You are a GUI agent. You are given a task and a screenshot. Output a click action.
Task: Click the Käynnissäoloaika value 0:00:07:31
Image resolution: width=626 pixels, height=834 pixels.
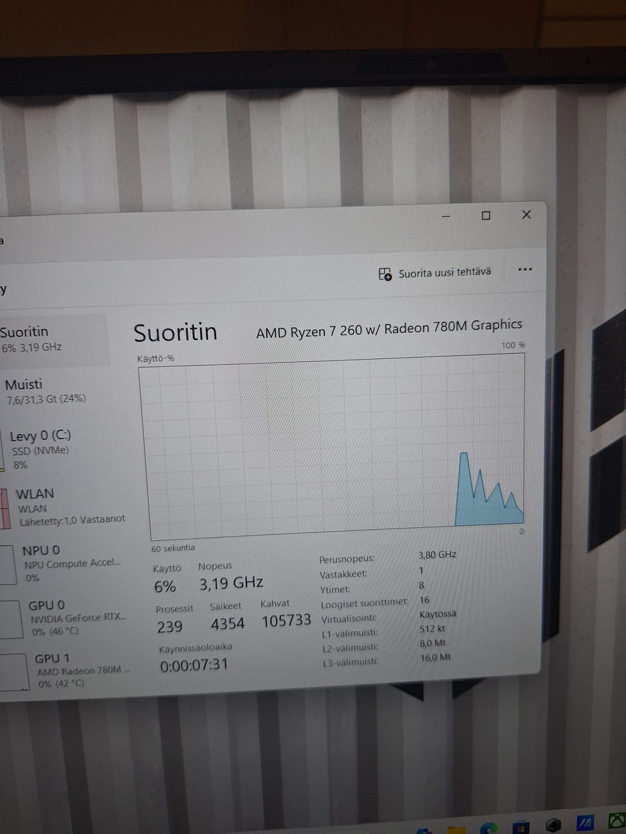click(194, 665)
